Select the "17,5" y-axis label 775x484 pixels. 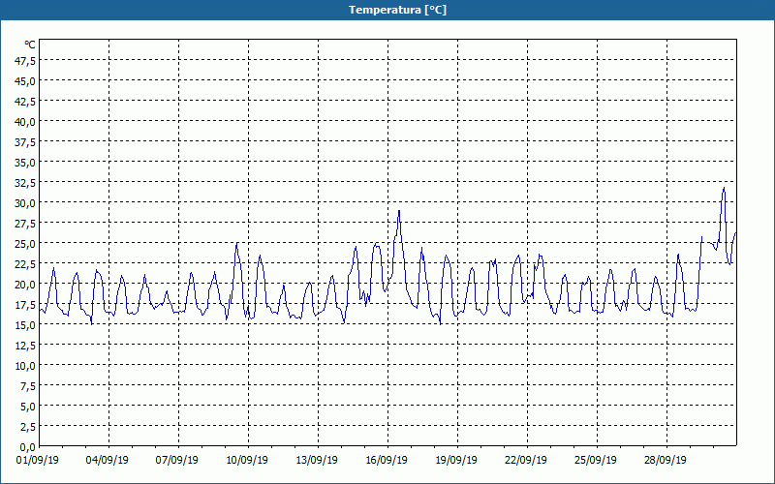click(25, 305)
